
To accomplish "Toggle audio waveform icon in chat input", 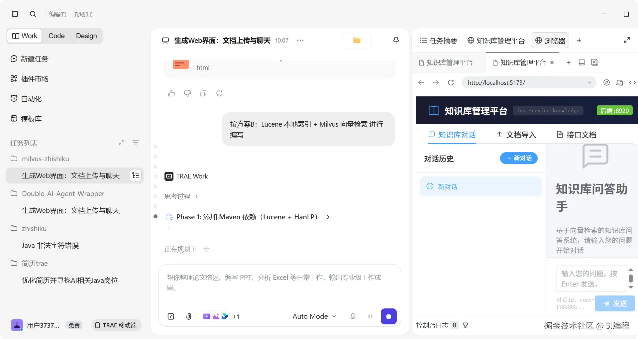I will point(371,316).
